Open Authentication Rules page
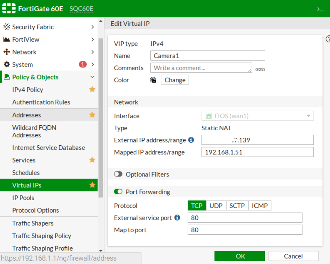 click(41, 102)
